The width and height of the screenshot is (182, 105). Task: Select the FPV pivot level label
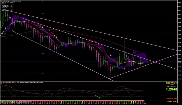[x=43, y=54]
